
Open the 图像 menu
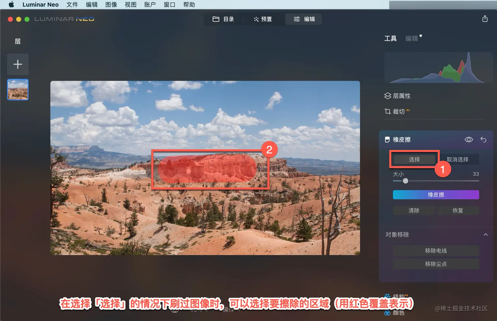pyautogui.click(x=111, y=5)
